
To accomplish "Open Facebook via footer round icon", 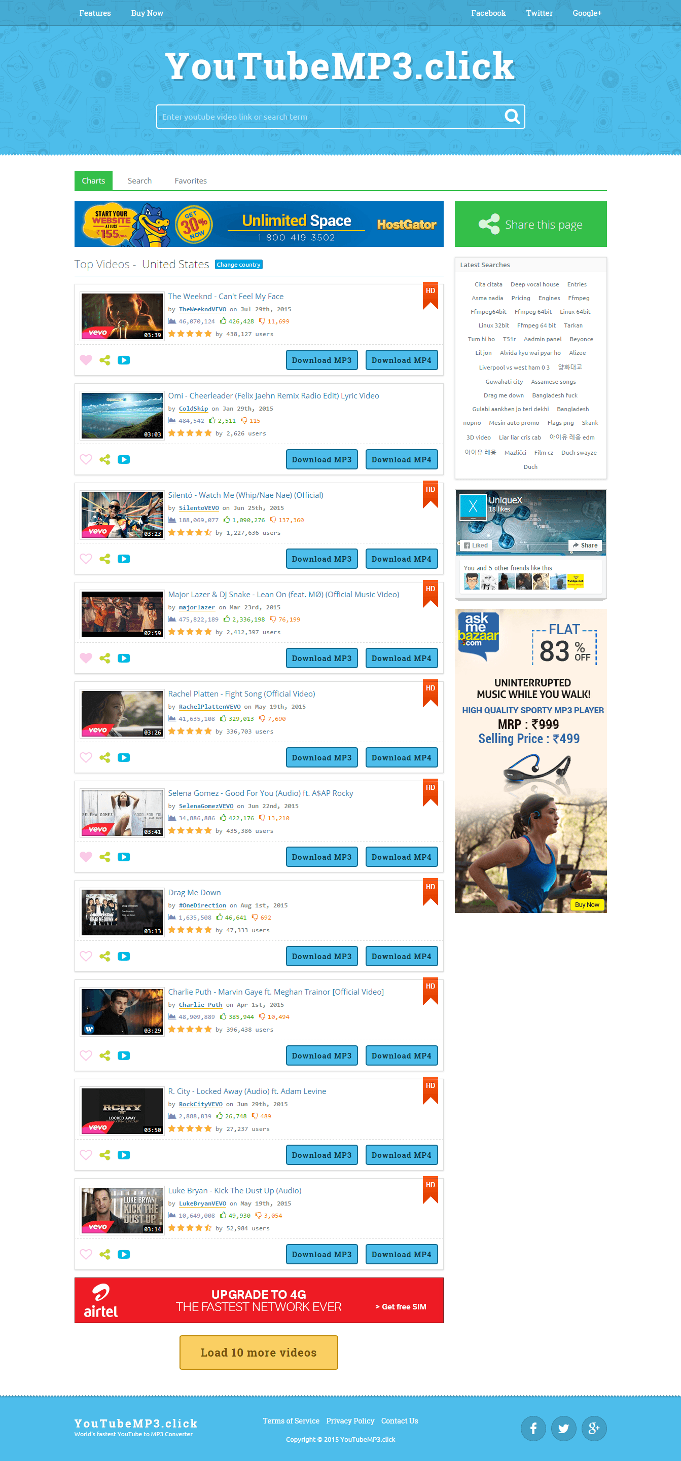I will (533, 1428).
